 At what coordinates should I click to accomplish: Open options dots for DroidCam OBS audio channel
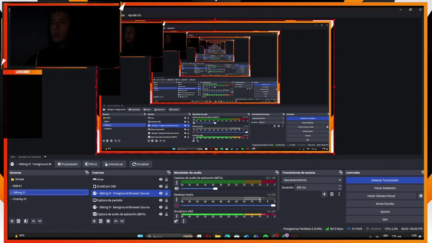pyautogui.click(x=176, y=216)
